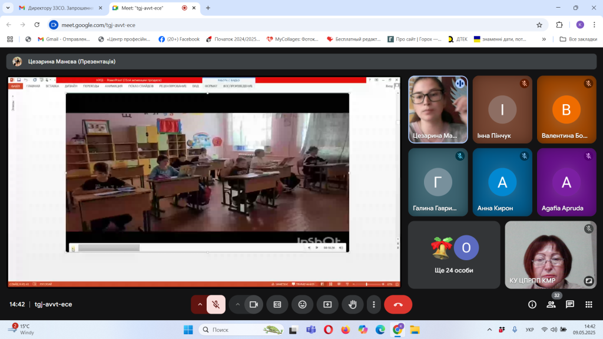Viewport: 603px width, 339px height.
Task: Open the tab search chevron in Chrome
Action: 8,8
